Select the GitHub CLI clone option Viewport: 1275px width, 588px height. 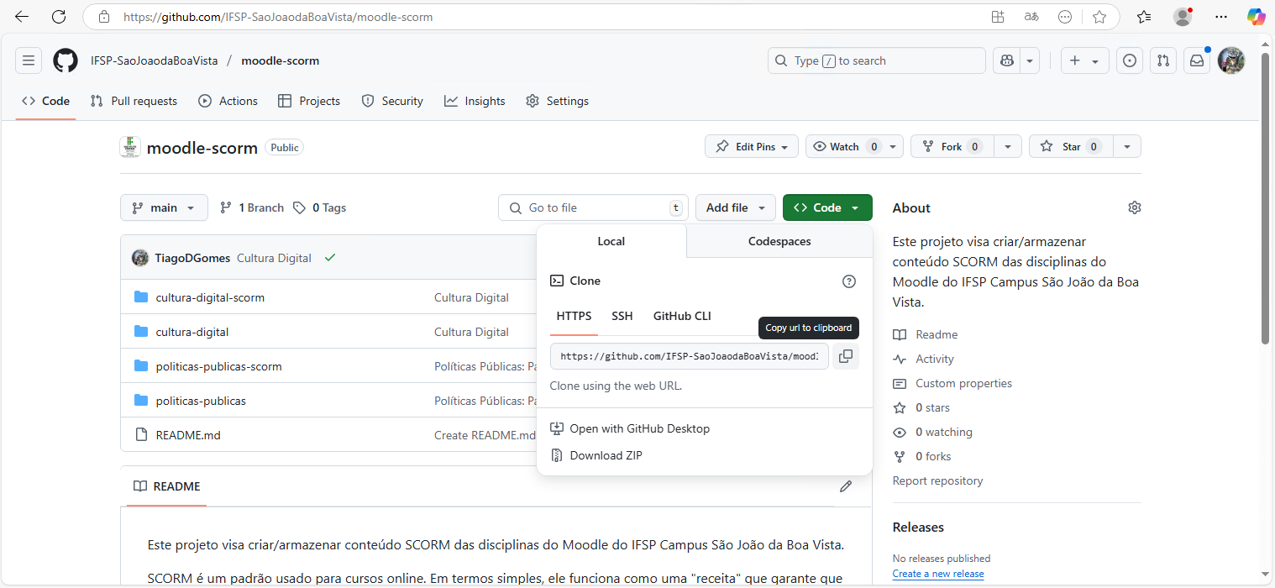(x=682, y=316)
